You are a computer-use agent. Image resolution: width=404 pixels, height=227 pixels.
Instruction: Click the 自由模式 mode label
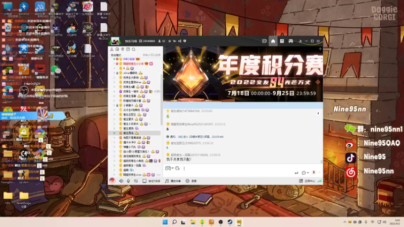(x=116, y=55)
